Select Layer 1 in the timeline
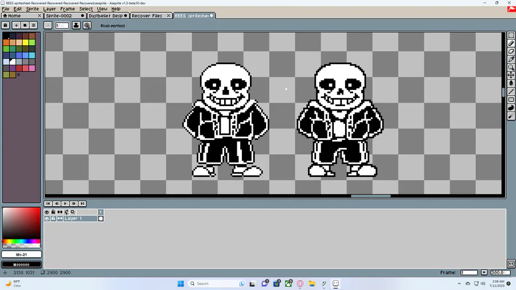 (80, 218)
